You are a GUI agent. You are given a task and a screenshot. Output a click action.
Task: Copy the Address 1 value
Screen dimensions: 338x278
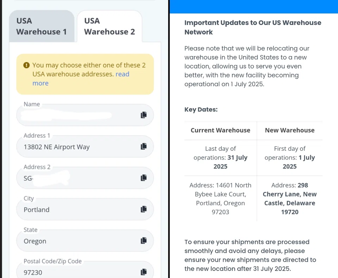click(x=143, y=147)
